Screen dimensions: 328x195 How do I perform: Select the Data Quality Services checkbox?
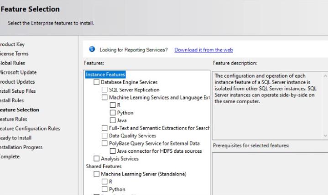click(x=104, y=136)
